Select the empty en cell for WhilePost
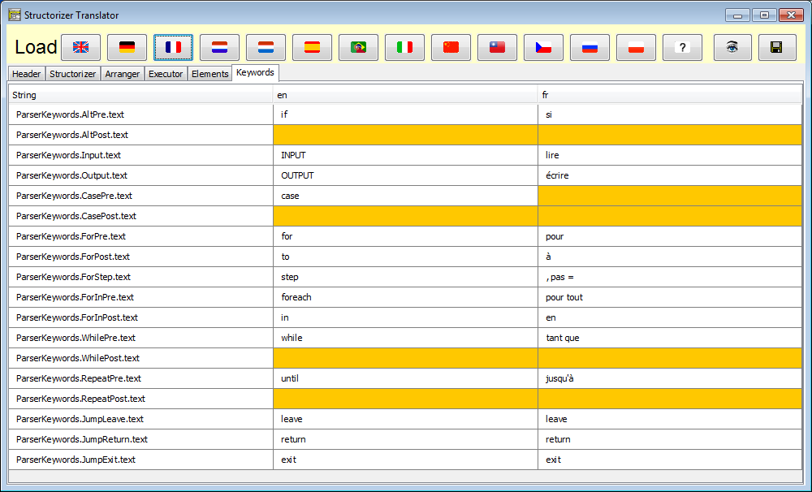Viewport: 812px width, 492px height. 405,358
